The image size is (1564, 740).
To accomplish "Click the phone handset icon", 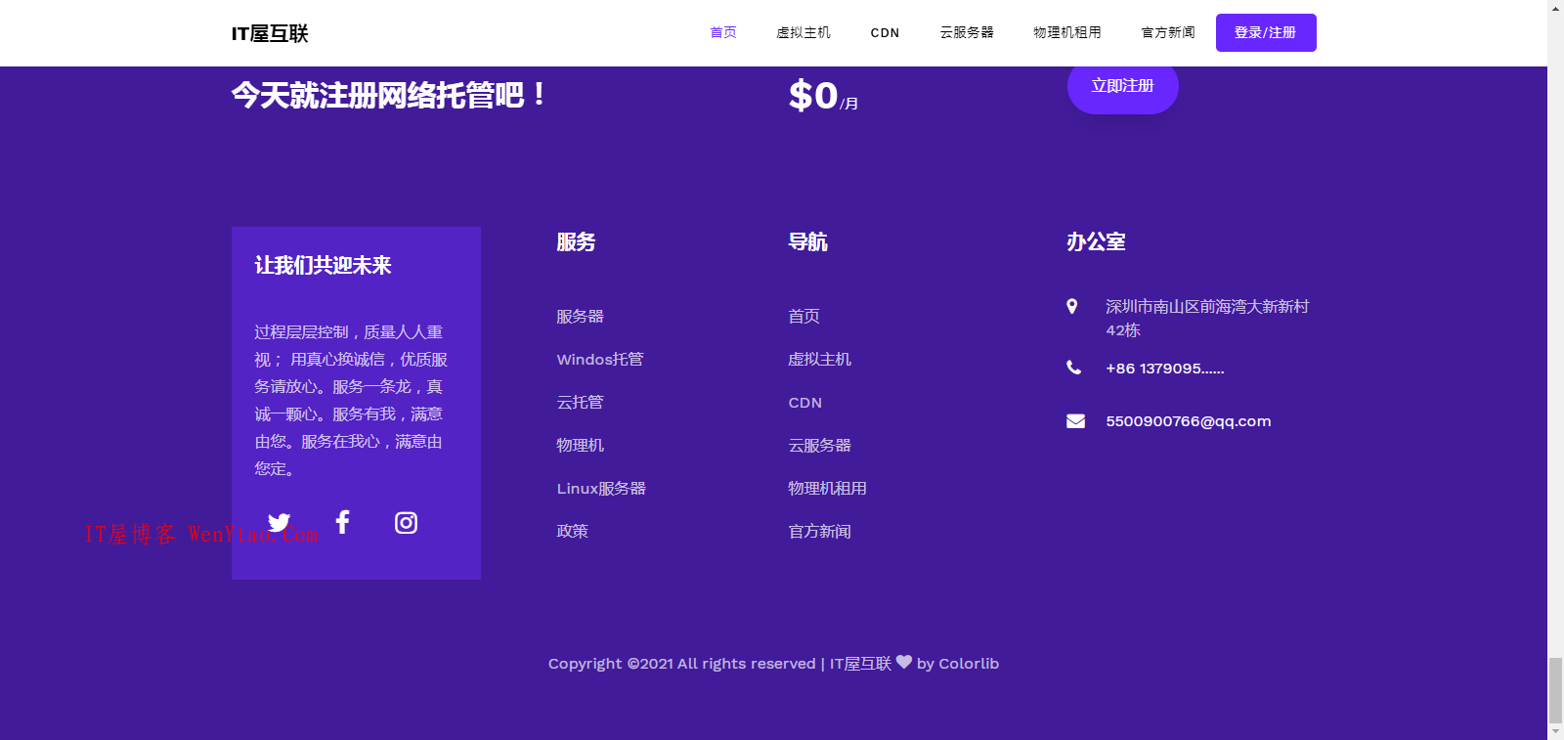I will (1073, 368).
